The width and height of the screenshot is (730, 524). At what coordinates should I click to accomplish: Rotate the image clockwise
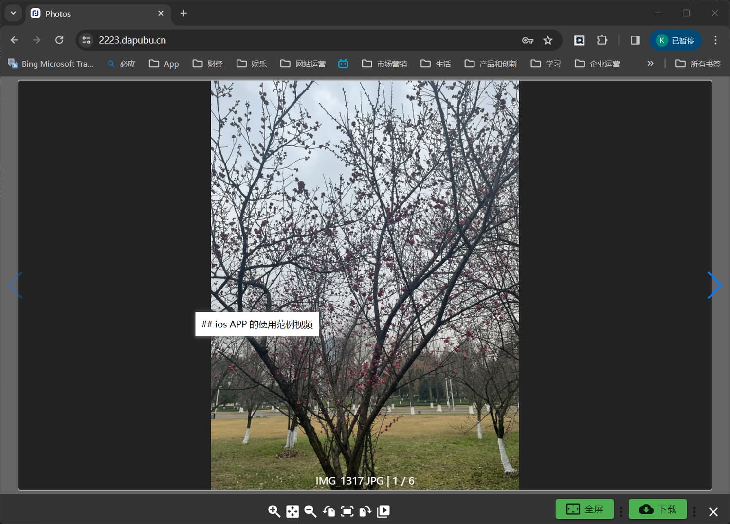click(x=365, y=511)
